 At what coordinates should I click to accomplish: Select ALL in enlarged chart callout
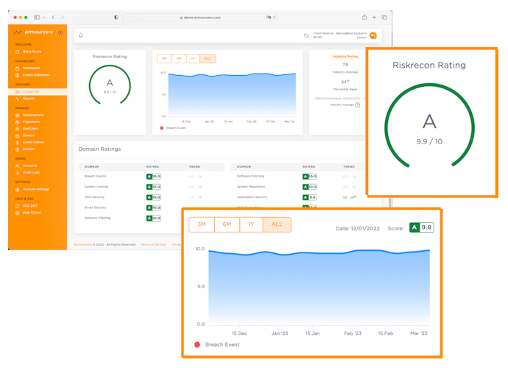pos(277,224)
